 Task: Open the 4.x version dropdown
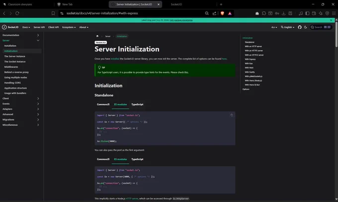click(x=274, y=27)
